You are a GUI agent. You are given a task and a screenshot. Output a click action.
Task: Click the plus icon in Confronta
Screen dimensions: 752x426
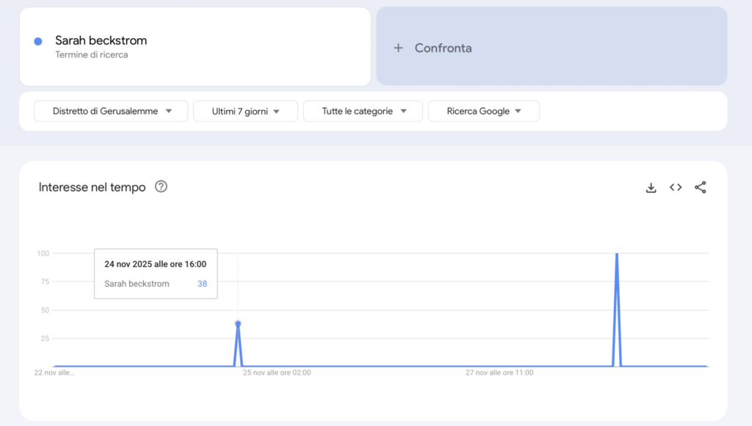(x=398, y=48)
